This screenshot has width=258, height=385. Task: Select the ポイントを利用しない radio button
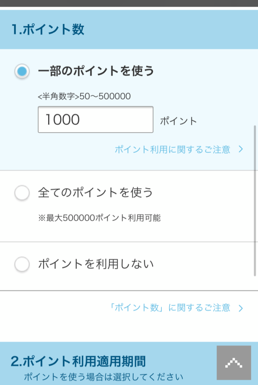click(x=22, y=264)
